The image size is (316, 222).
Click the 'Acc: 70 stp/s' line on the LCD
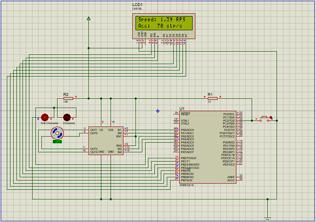pos(160,26)
